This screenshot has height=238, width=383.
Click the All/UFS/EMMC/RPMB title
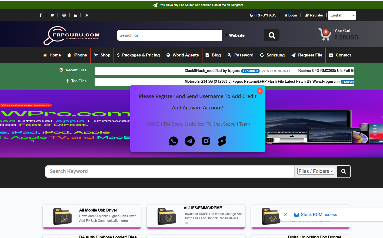coord(203,208)
